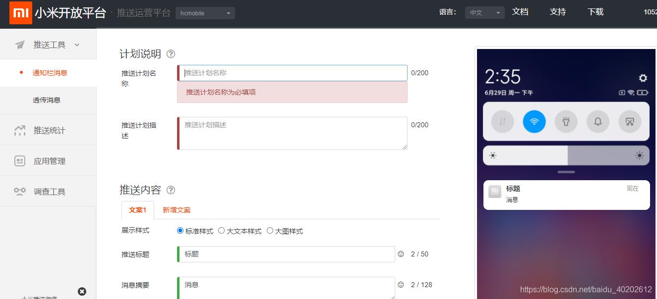Toggle WiFi in the phone quick settings

(534, 121)
